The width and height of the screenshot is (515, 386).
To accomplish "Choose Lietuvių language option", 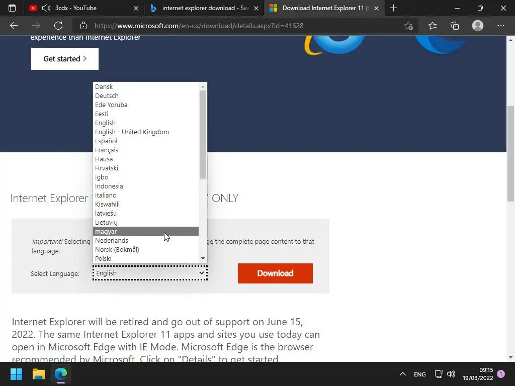I will [145, 222].
